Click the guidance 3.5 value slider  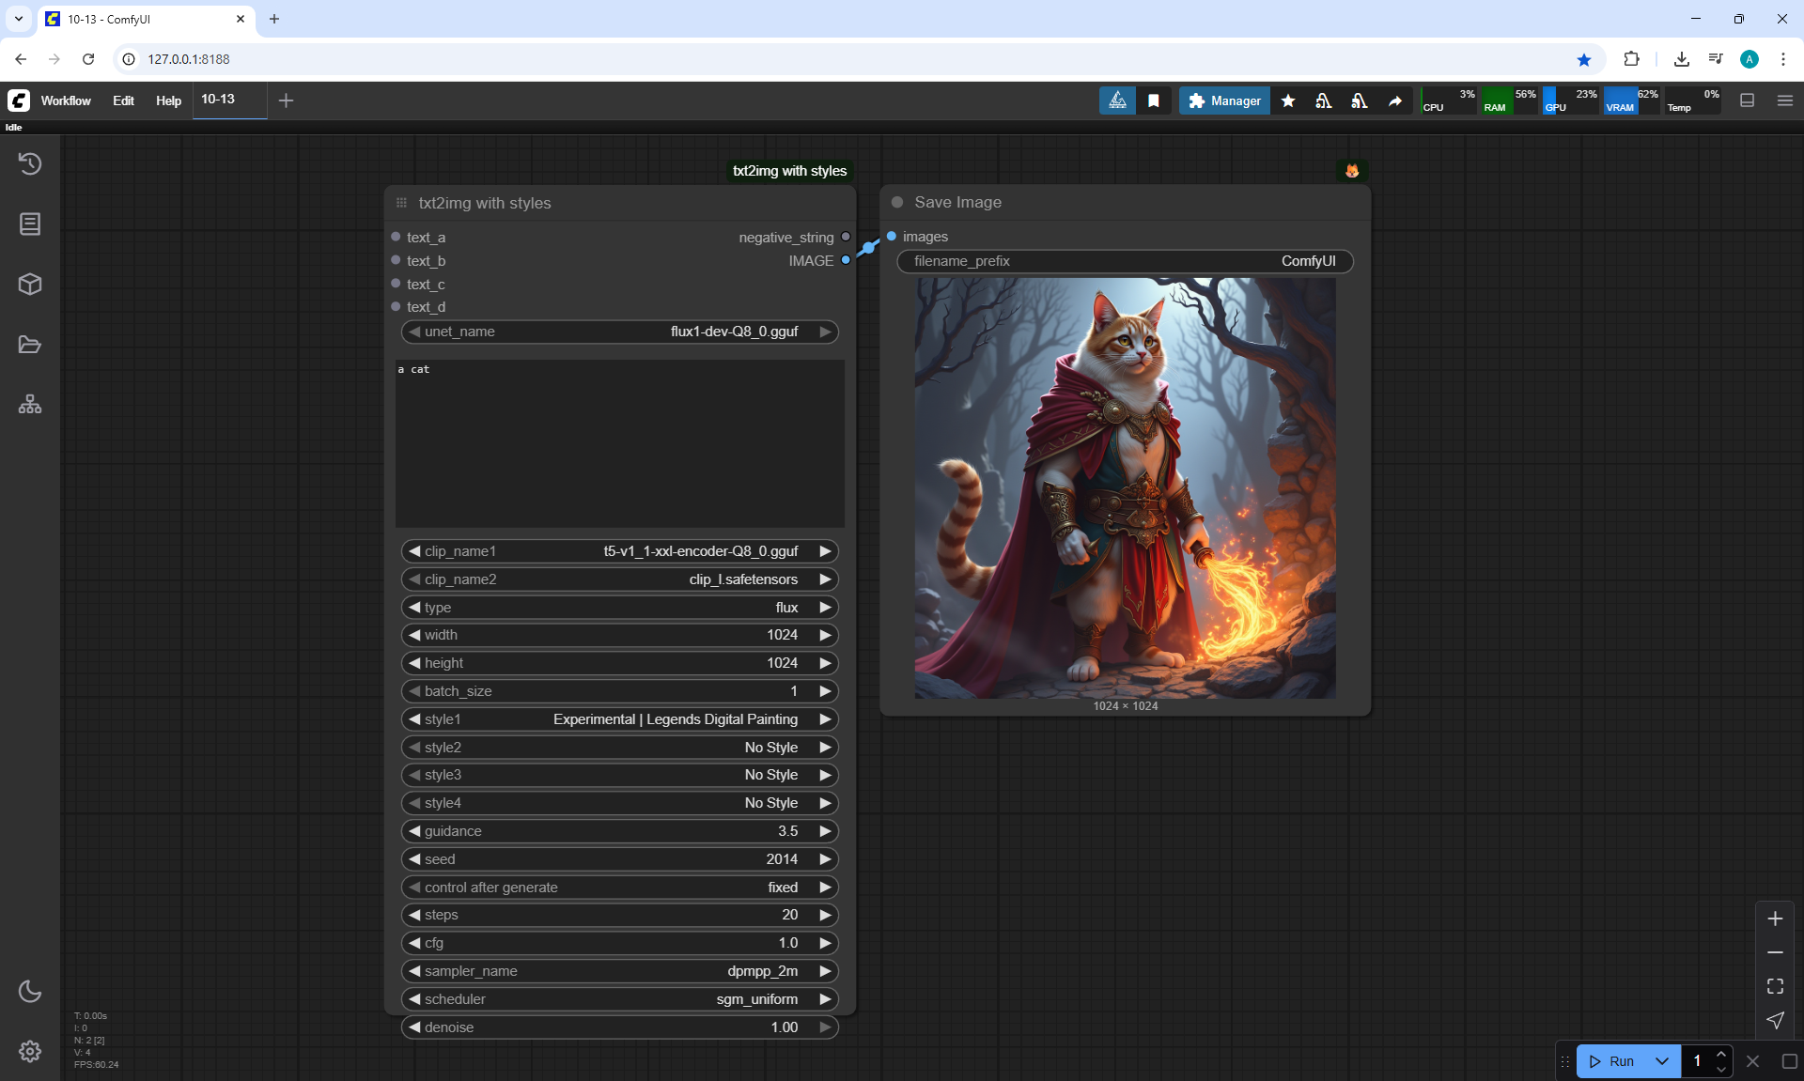620,831
